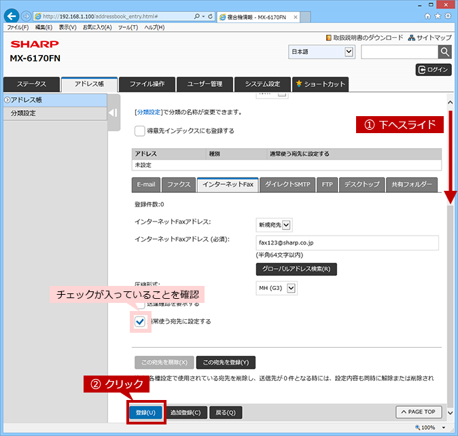Click the blue 登録(U) button
Screen dimensions: 458x436
click(145, 412)
